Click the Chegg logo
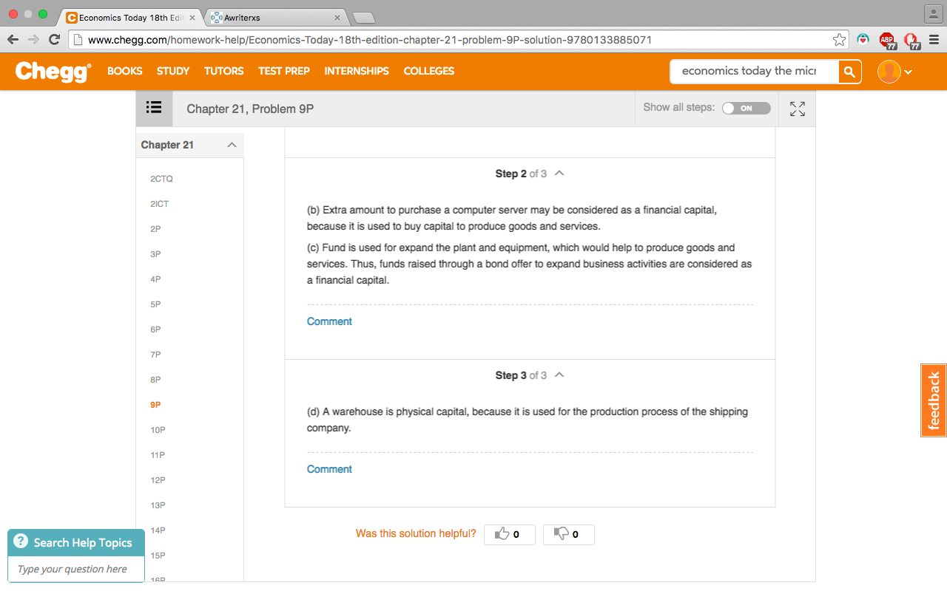Screen dimensions: 947x591 (53, 71)
